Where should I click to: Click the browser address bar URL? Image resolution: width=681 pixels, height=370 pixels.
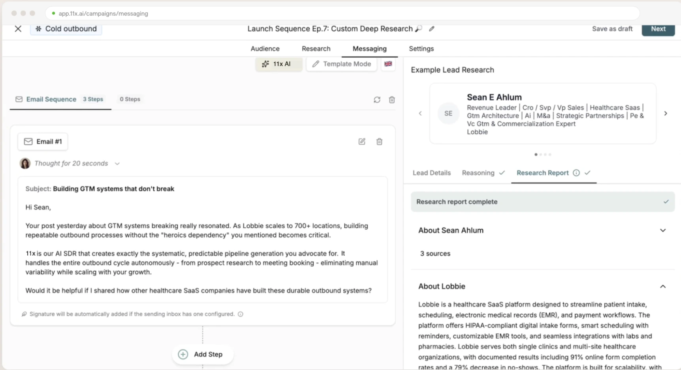tap(103, 13)
